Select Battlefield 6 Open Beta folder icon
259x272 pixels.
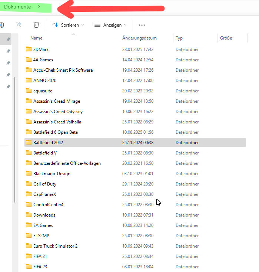coord(29,132)
